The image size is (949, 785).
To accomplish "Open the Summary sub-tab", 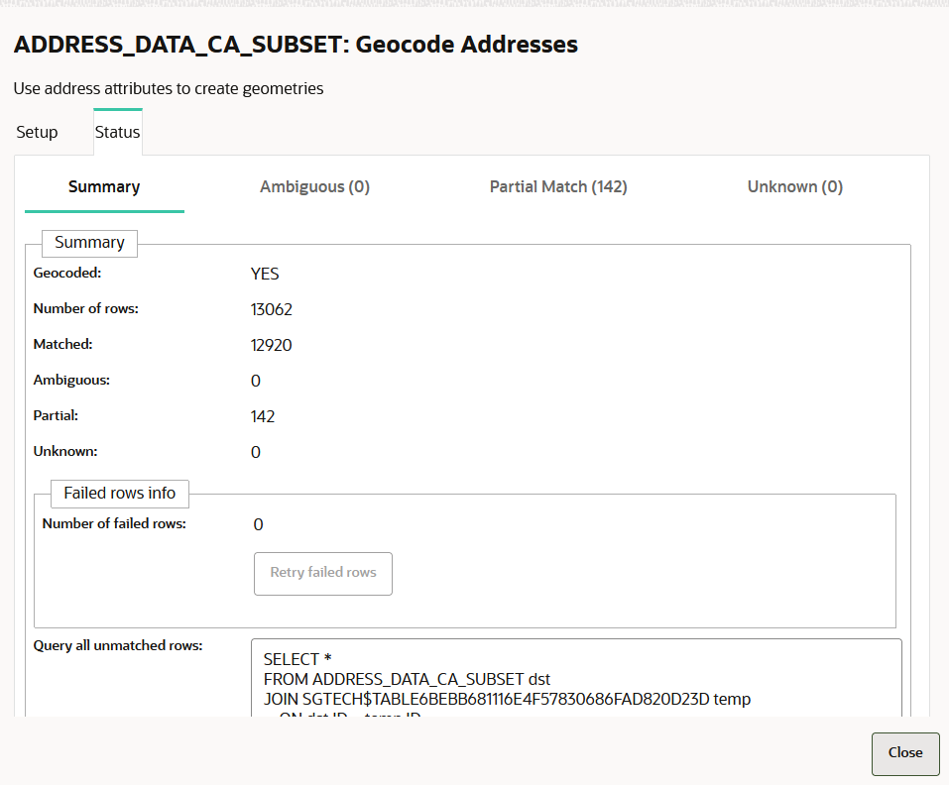I will pos(103,186).
